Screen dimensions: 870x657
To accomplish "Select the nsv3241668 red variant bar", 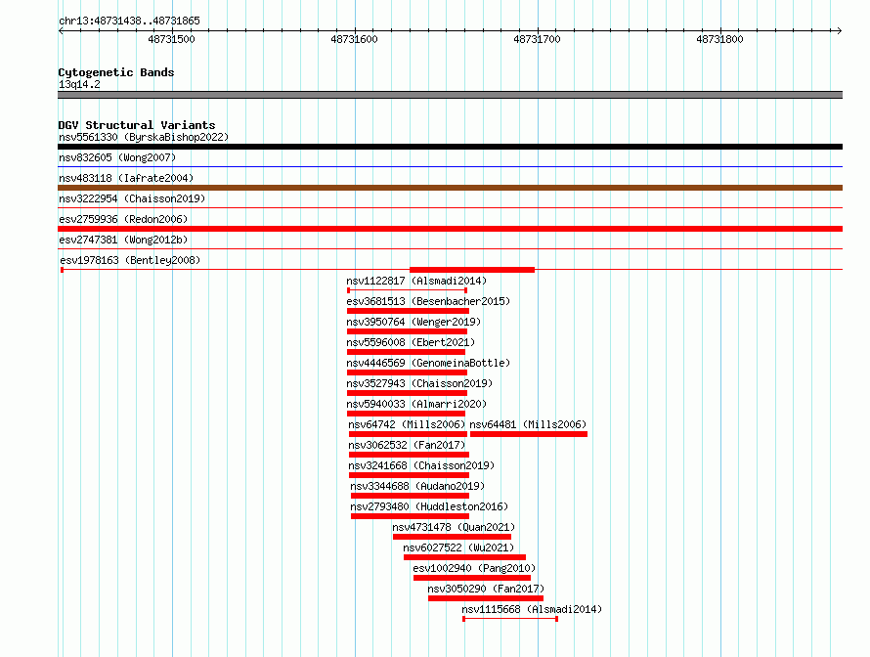I will 409,475.
